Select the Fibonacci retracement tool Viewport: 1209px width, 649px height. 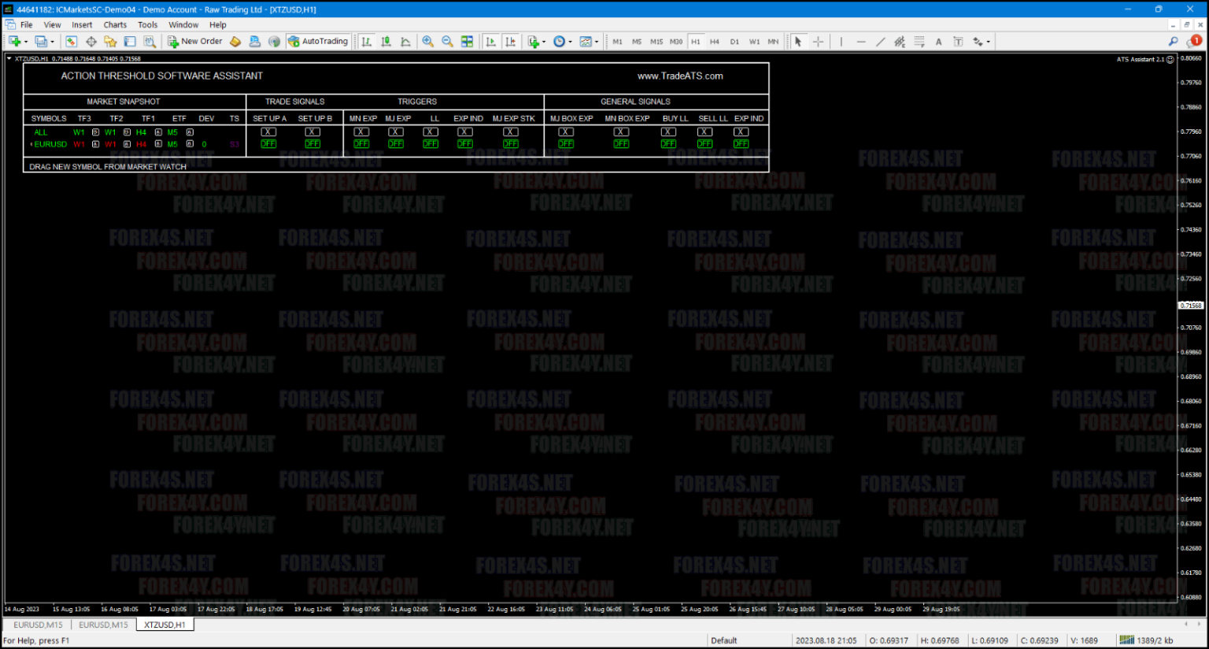pyautogui.click(x=919, y=42)
